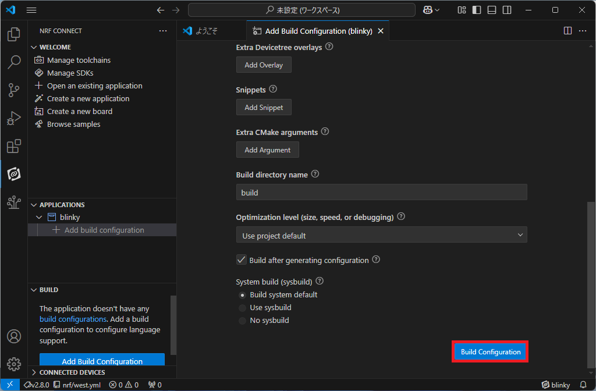The image size is (596, 391).
Task: Split the editor to the right
Action: tap(567, 31)
